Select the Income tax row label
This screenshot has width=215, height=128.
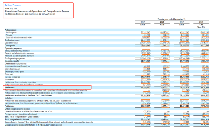point(9,80)
